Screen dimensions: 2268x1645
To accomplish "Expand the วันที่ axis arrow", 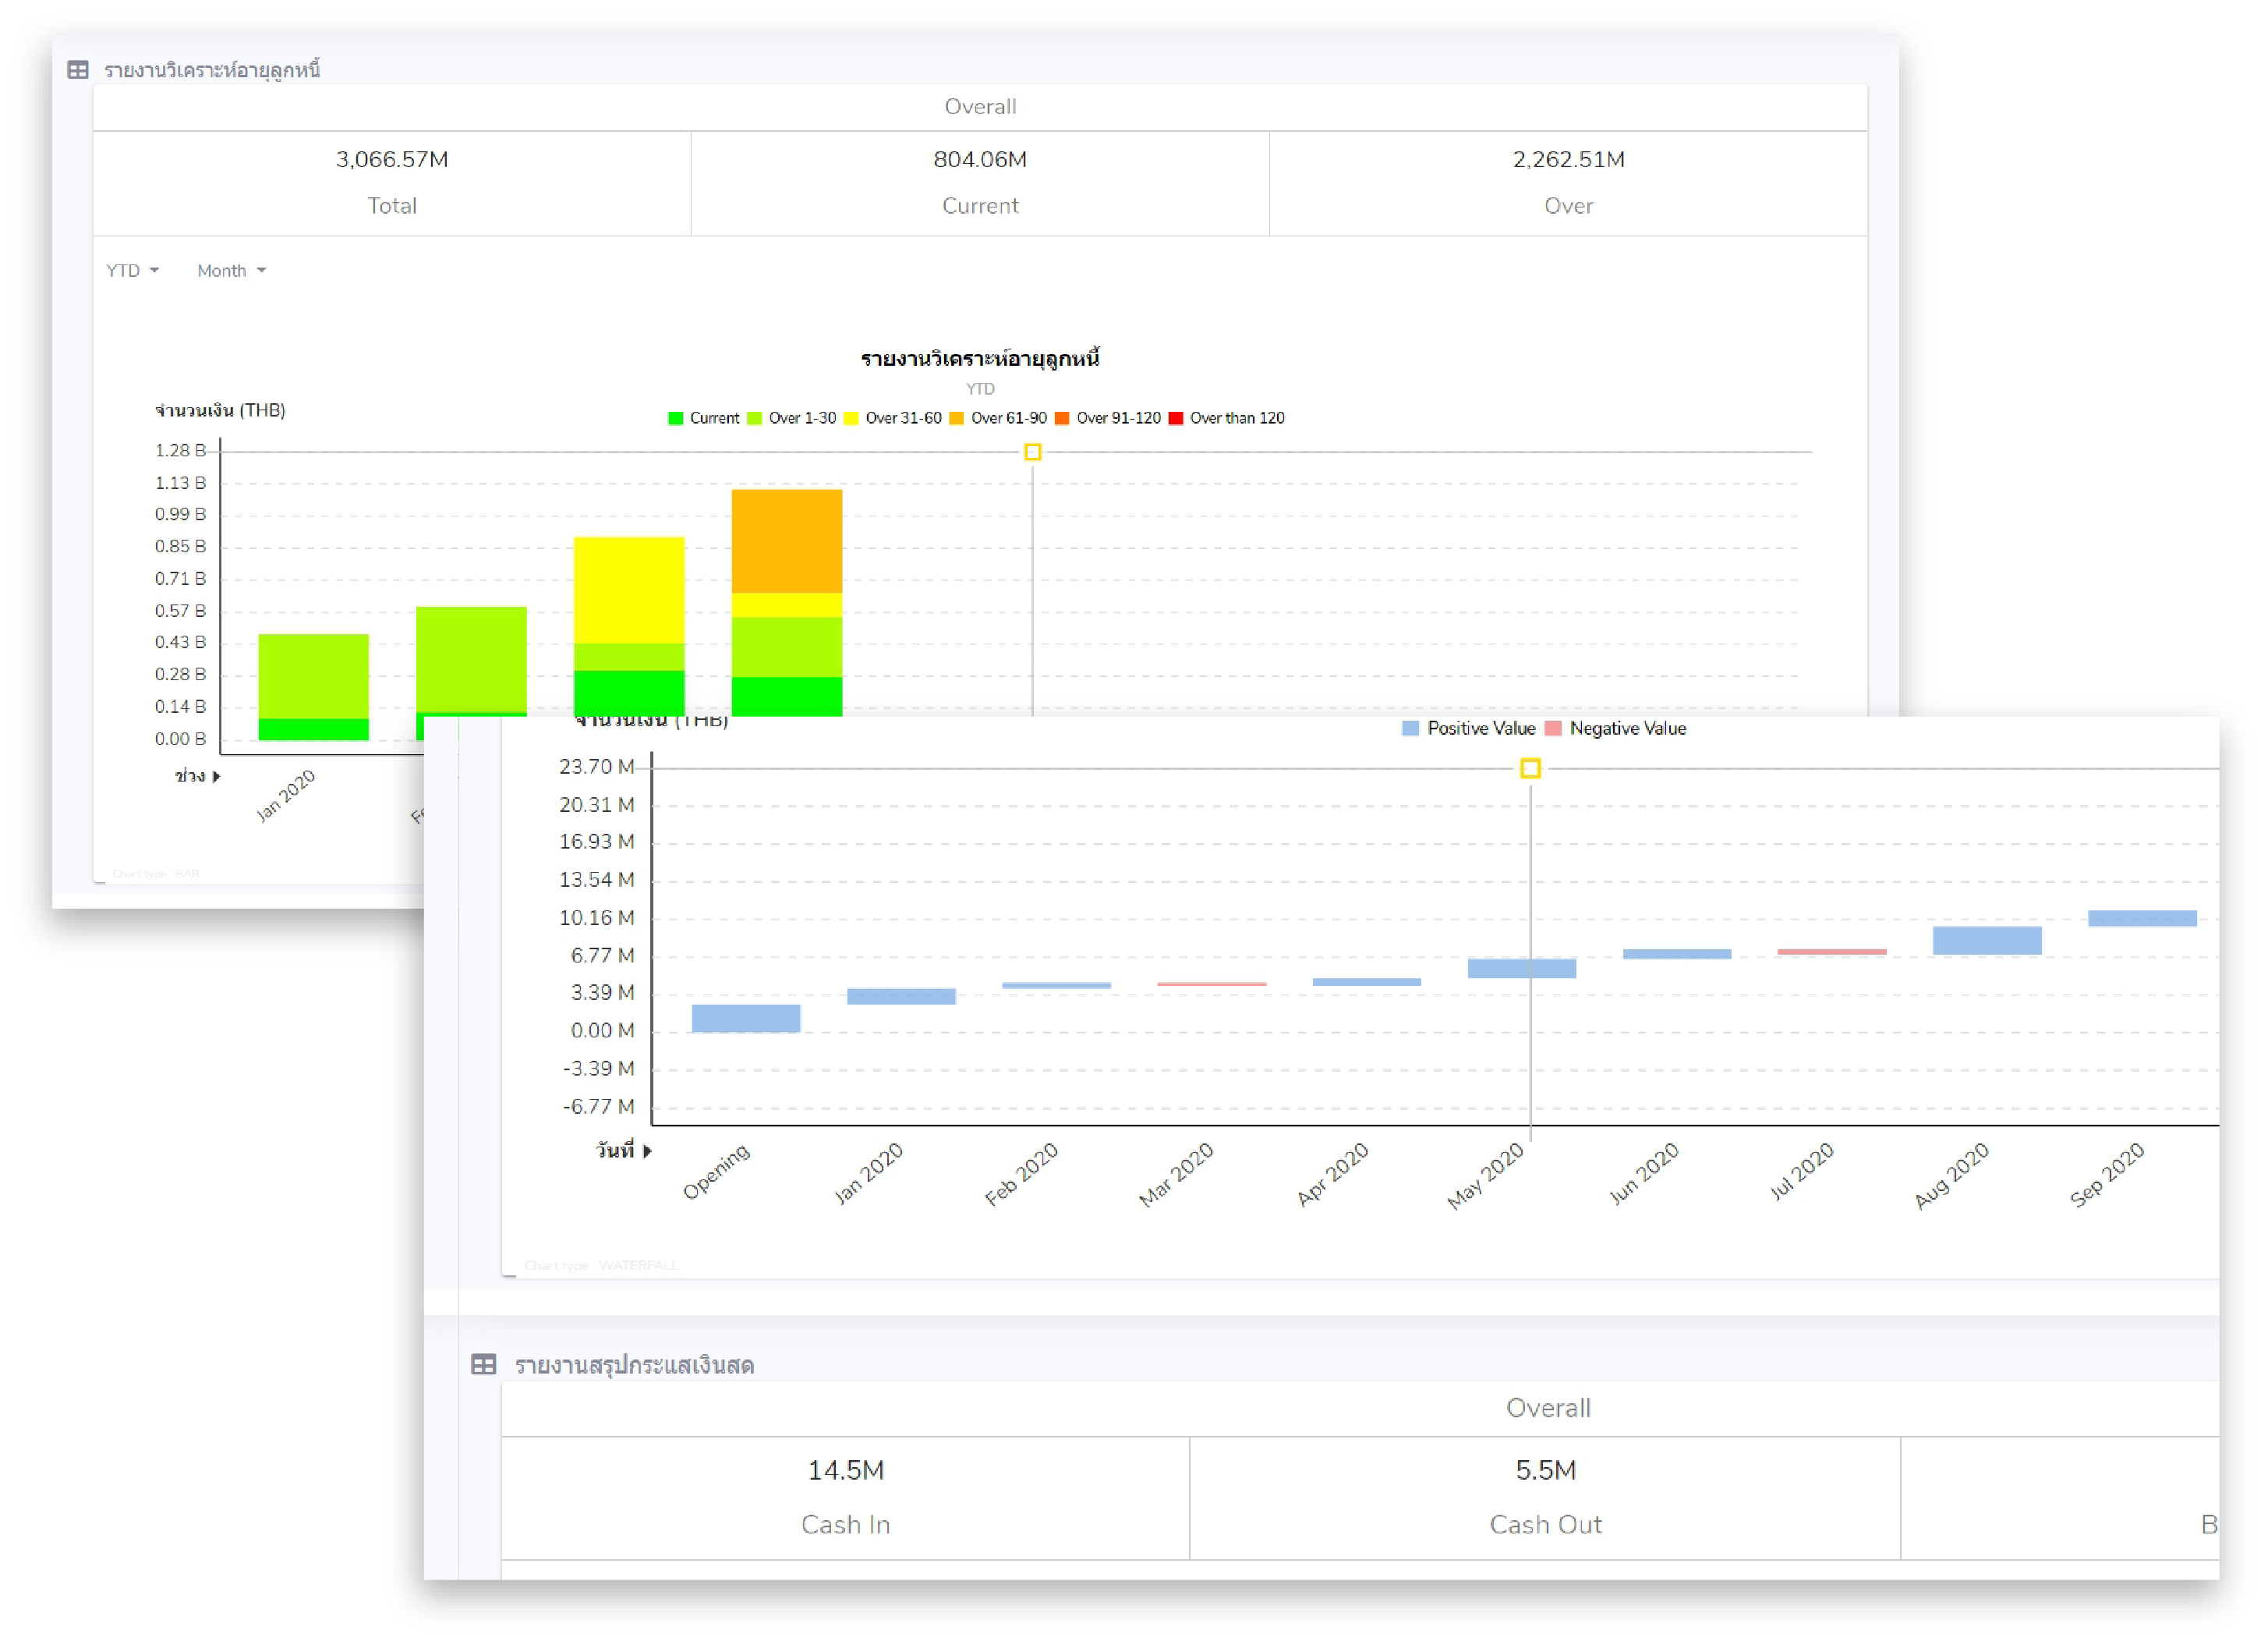I will [647, 1150].
